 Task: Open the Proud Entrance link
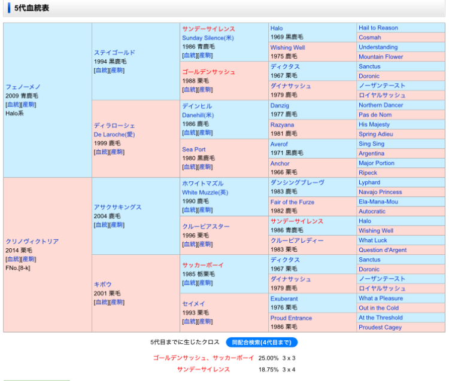pos(290,318)
